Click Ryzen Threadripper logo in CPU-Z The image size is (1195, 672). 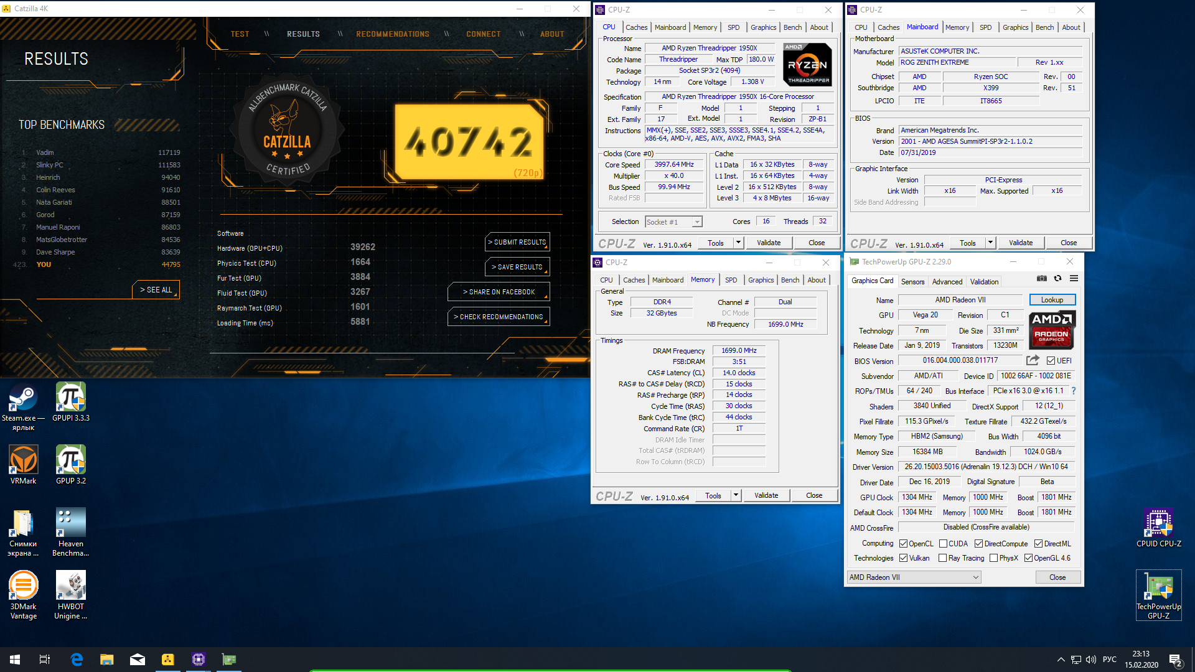[807, 64]
